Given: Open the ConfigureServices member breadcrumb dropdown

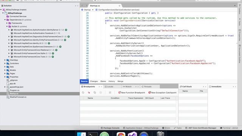Looking at the screenshot, I should click(117, 10).
